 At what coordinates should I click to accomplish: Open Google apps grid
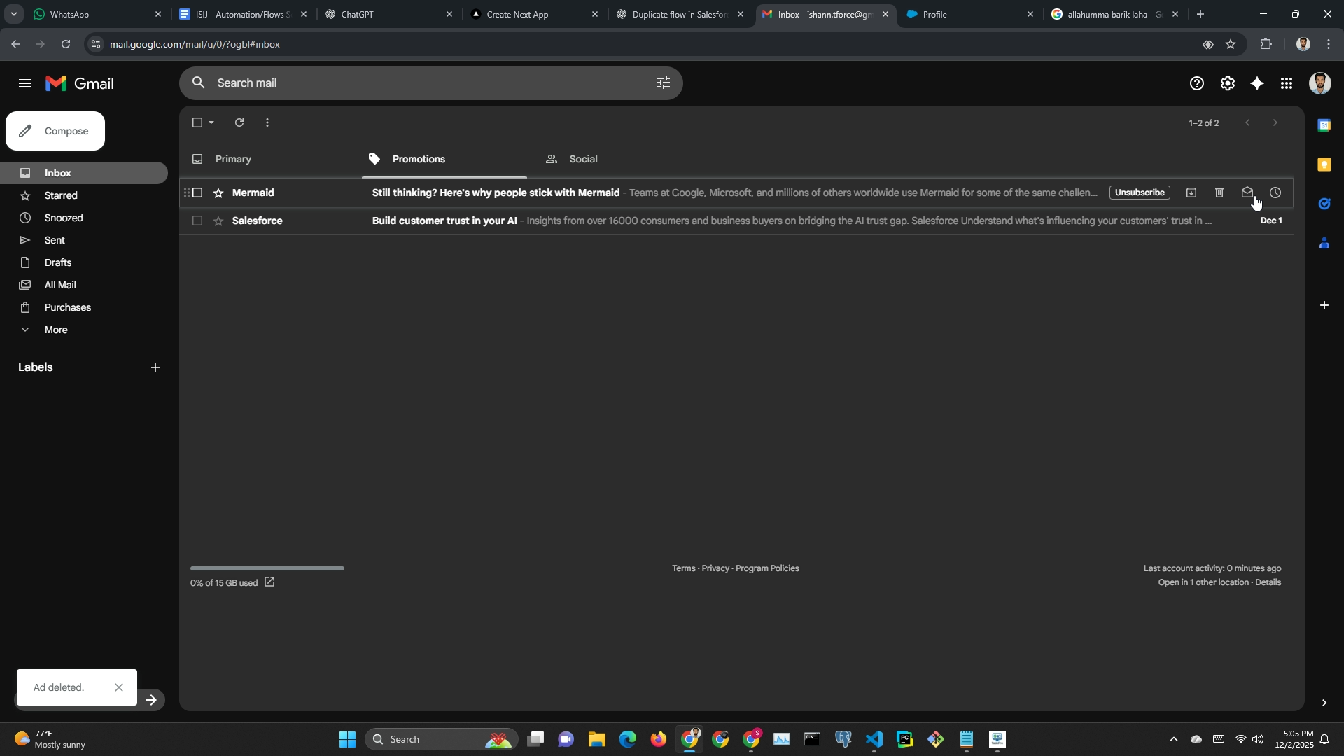click(1287, 83)
